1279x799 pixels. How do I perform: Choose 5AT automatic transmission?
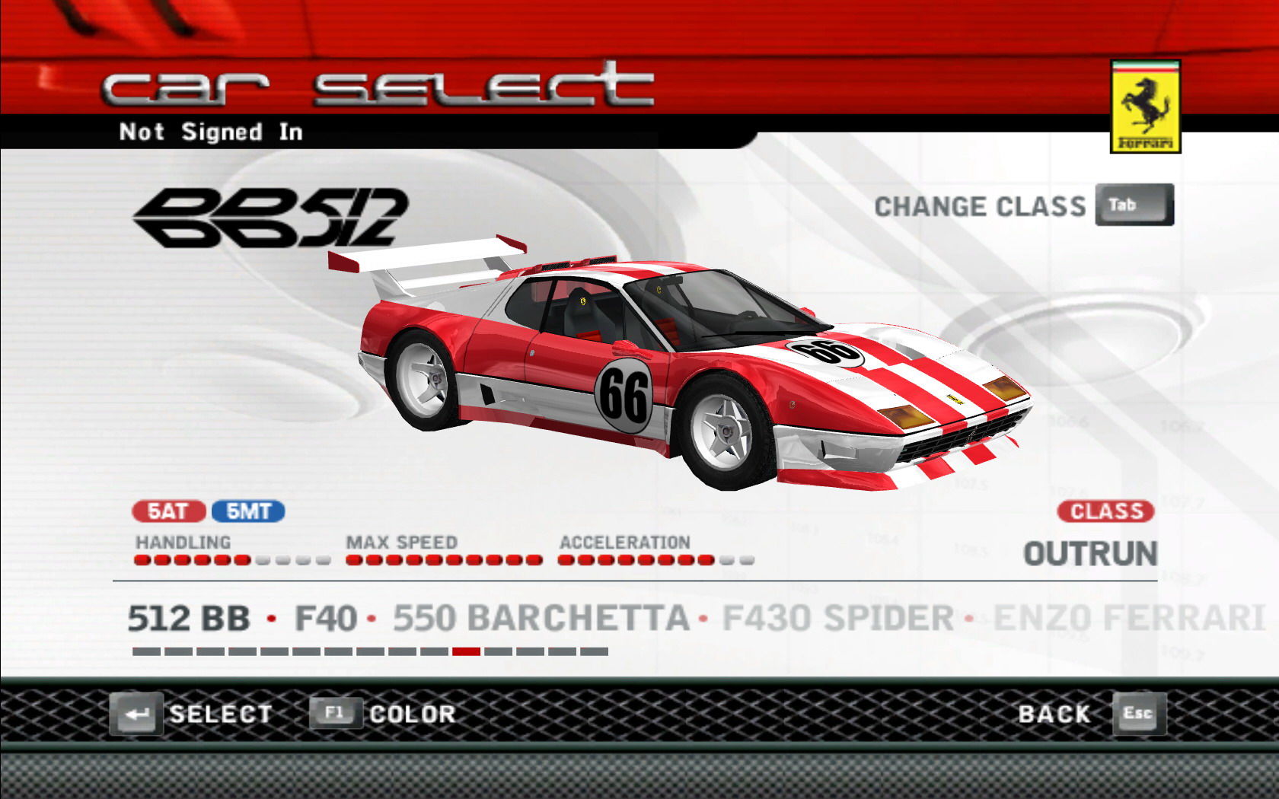click(x=168, y=511)
